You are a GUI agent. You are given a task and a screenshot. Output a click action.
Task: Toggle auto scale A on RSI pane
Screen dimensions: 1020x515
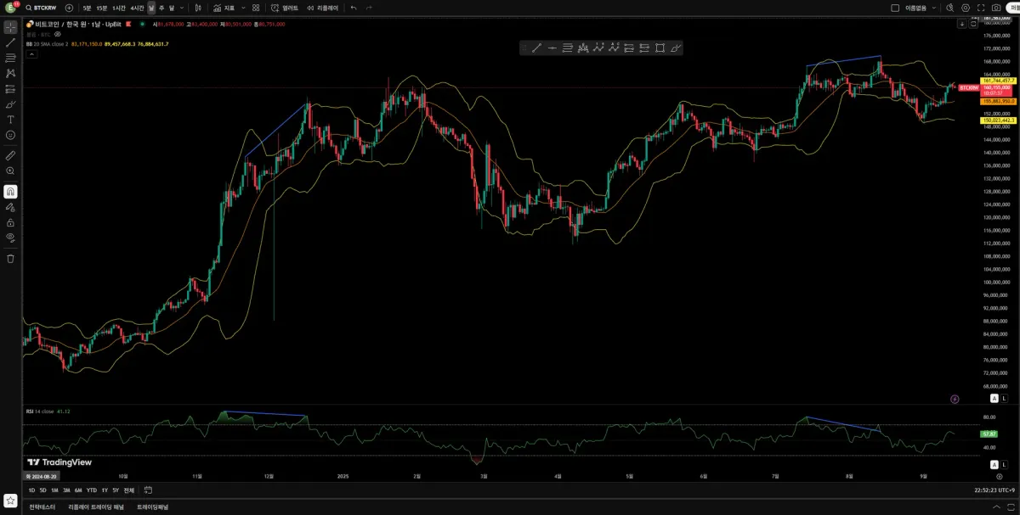coord(994,465)
